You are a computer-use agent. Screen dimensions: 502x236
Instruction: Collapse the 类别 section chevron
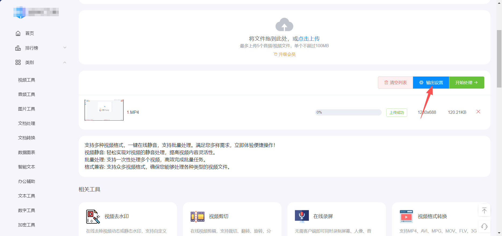pyautogui.click(x=65, y=62)
